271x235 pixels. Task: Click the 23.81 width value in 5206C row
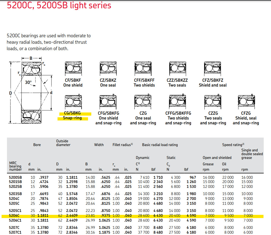tap(90, 215)
